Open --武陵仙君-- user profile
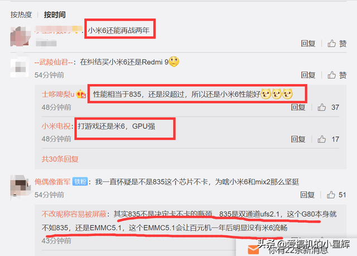The width and height of the screenshot is (357, 256). (x=54, y=62)
